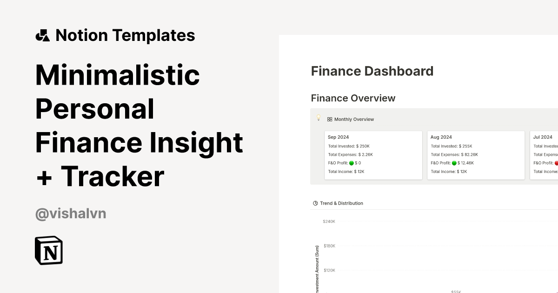Click the Notion Templates brand icon
558x293 pixels.
click(x=43, y=35)
